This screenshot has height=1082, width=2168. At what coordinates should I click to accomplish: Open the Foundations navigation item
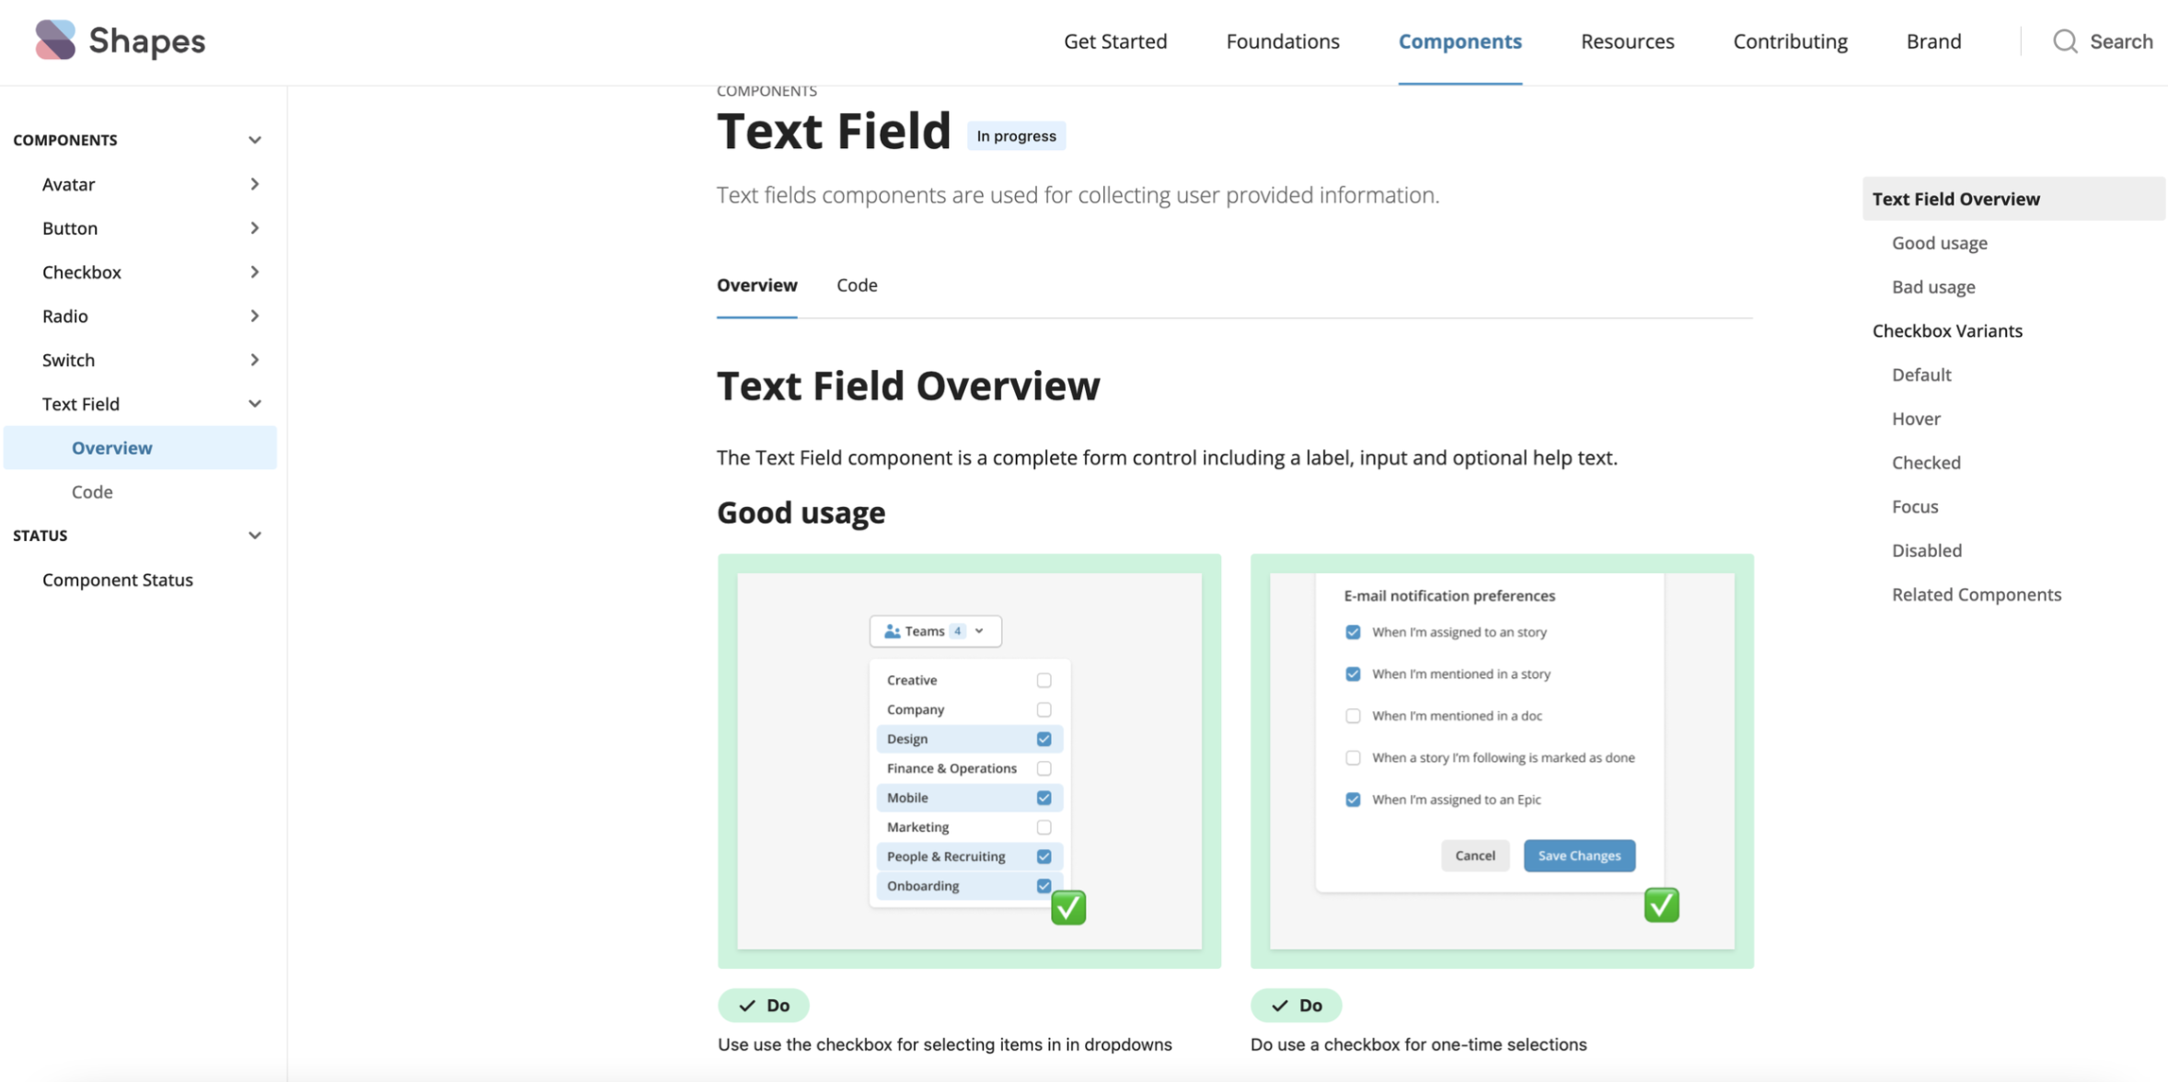[1283, 40]
